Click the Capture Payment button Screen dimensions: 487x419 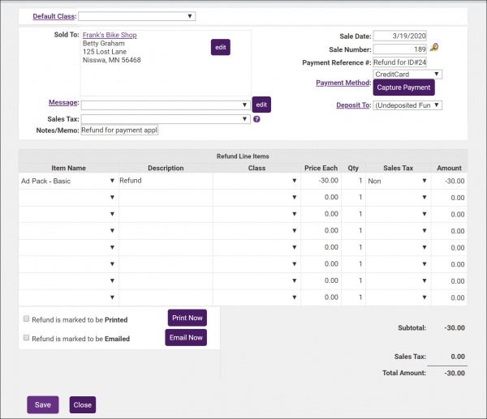[403, 87]
